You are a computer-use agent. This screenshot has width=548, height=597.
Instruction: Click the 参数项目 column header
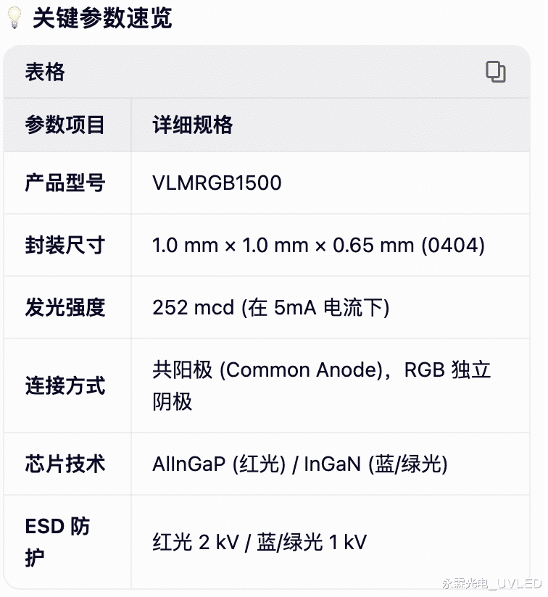pos(65,125)
